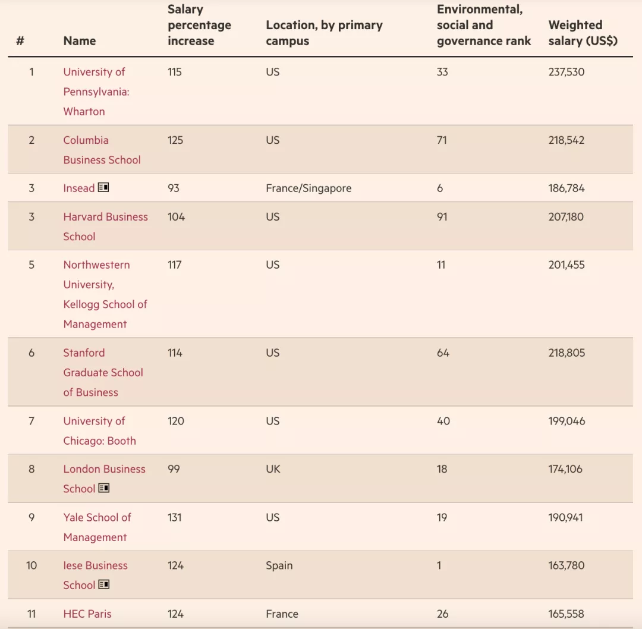
Task: Sort by Weighted salary (US$) header
Action: click(x=583, y=33)
